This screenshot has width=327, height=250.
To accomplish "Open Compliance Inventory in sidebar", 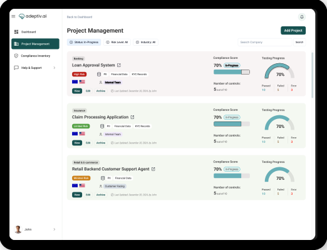I will 35,56.
